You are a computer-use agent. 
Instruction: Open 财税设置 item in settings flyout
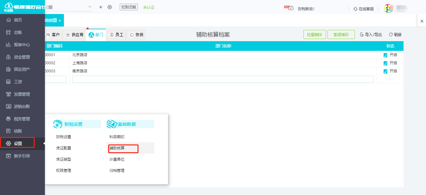pyautogui.click(x=64, y=137)
